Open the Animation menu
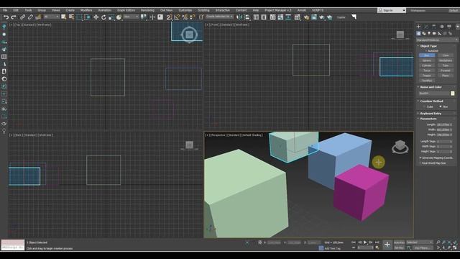Image resolution: width=460 pixels, height=259 pixels. [105, 10]
